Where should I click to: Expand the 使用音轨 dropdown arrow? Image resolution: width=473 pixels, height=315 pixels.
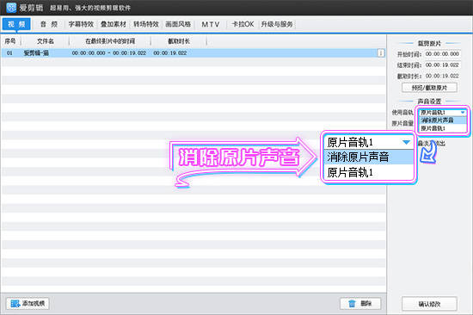(x=463, y=113)
